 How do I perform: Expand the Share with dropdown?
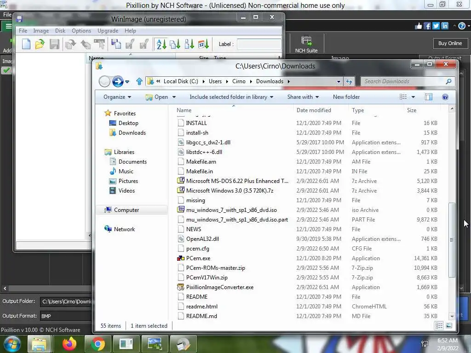point(303,97)
